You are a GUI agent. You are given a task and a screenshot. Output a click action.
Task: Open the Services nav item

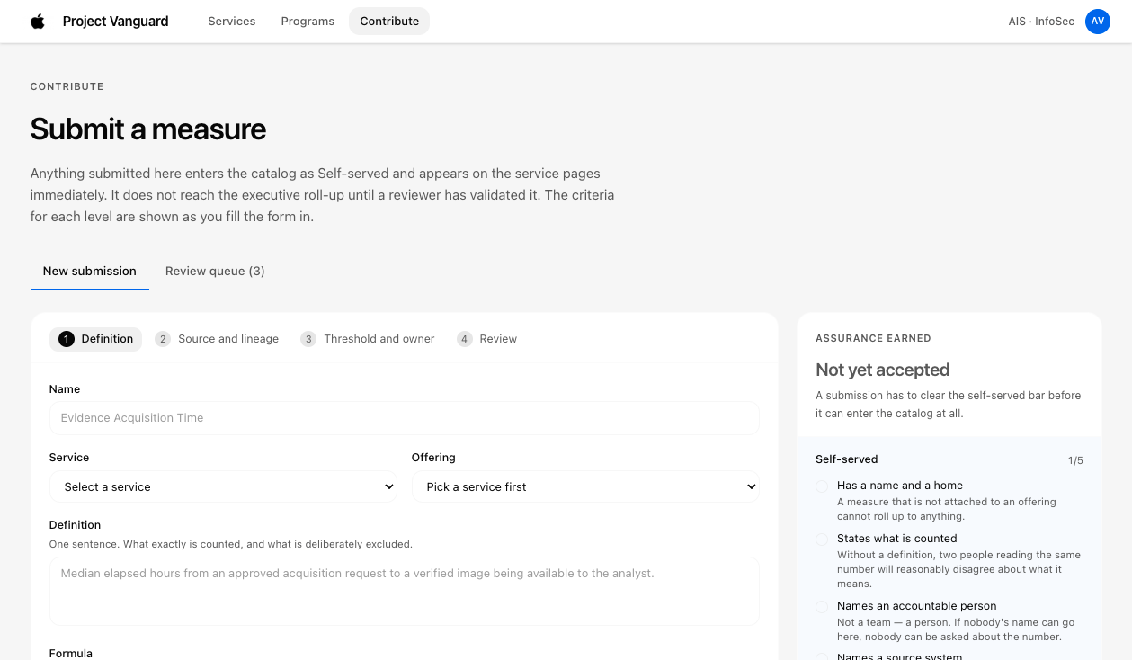(x=232, y=22)
